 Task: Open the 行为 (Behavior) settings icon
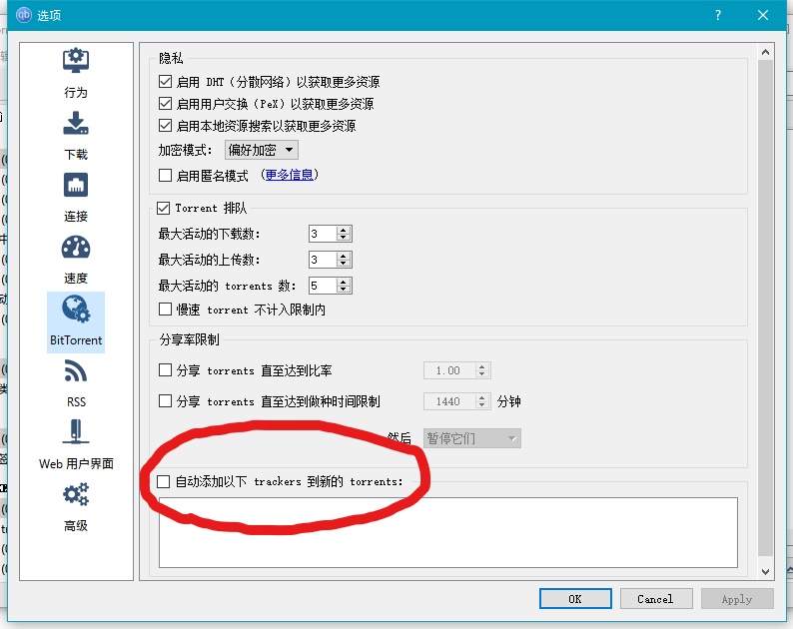click(76, 62)
